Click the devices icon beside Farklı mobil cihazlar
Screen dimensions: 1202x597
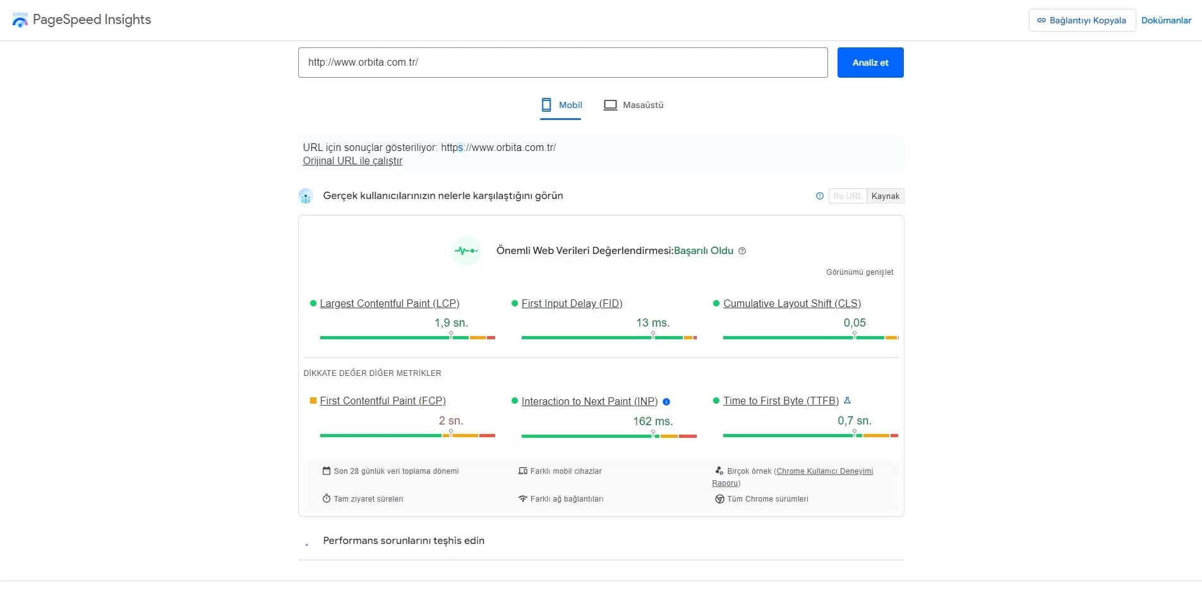coord(523,471)
